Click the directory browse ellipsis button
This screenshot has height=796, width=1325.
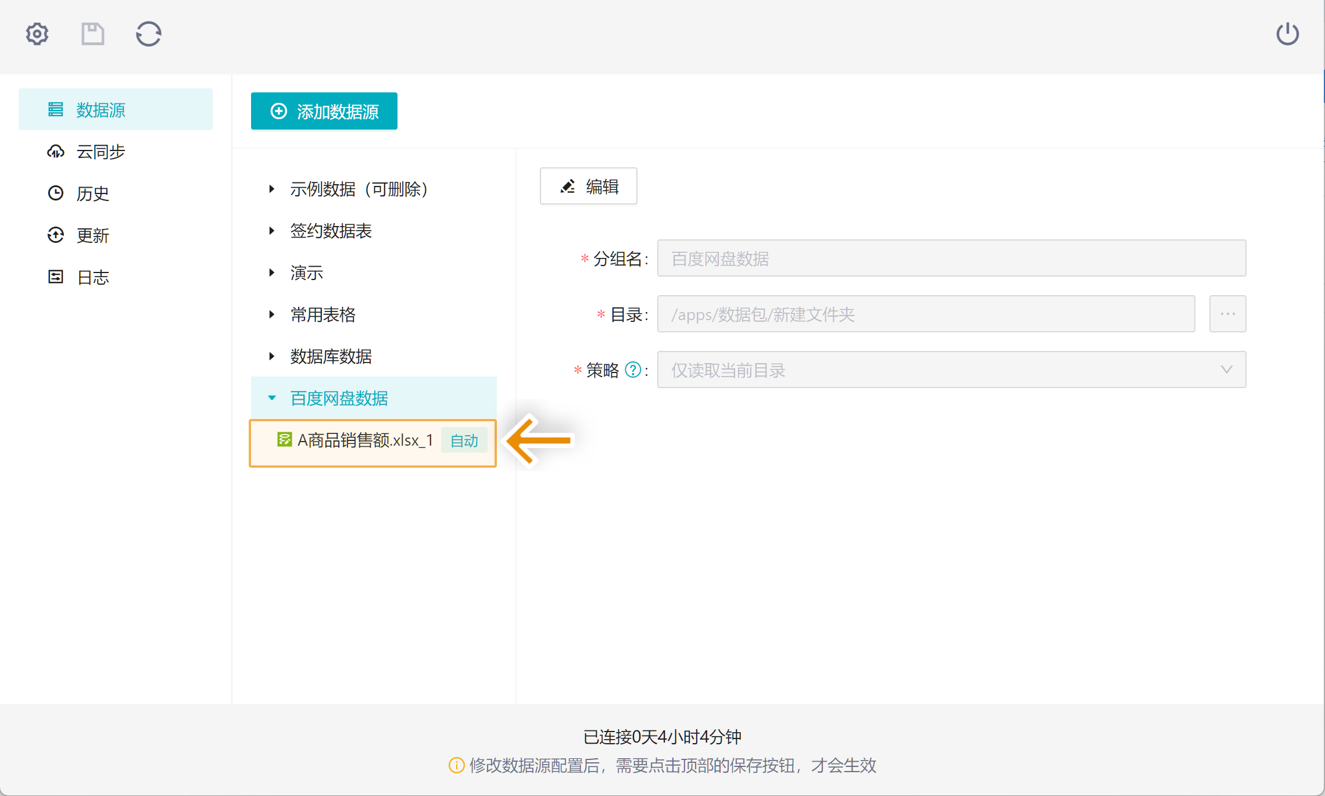(1227, 314)
